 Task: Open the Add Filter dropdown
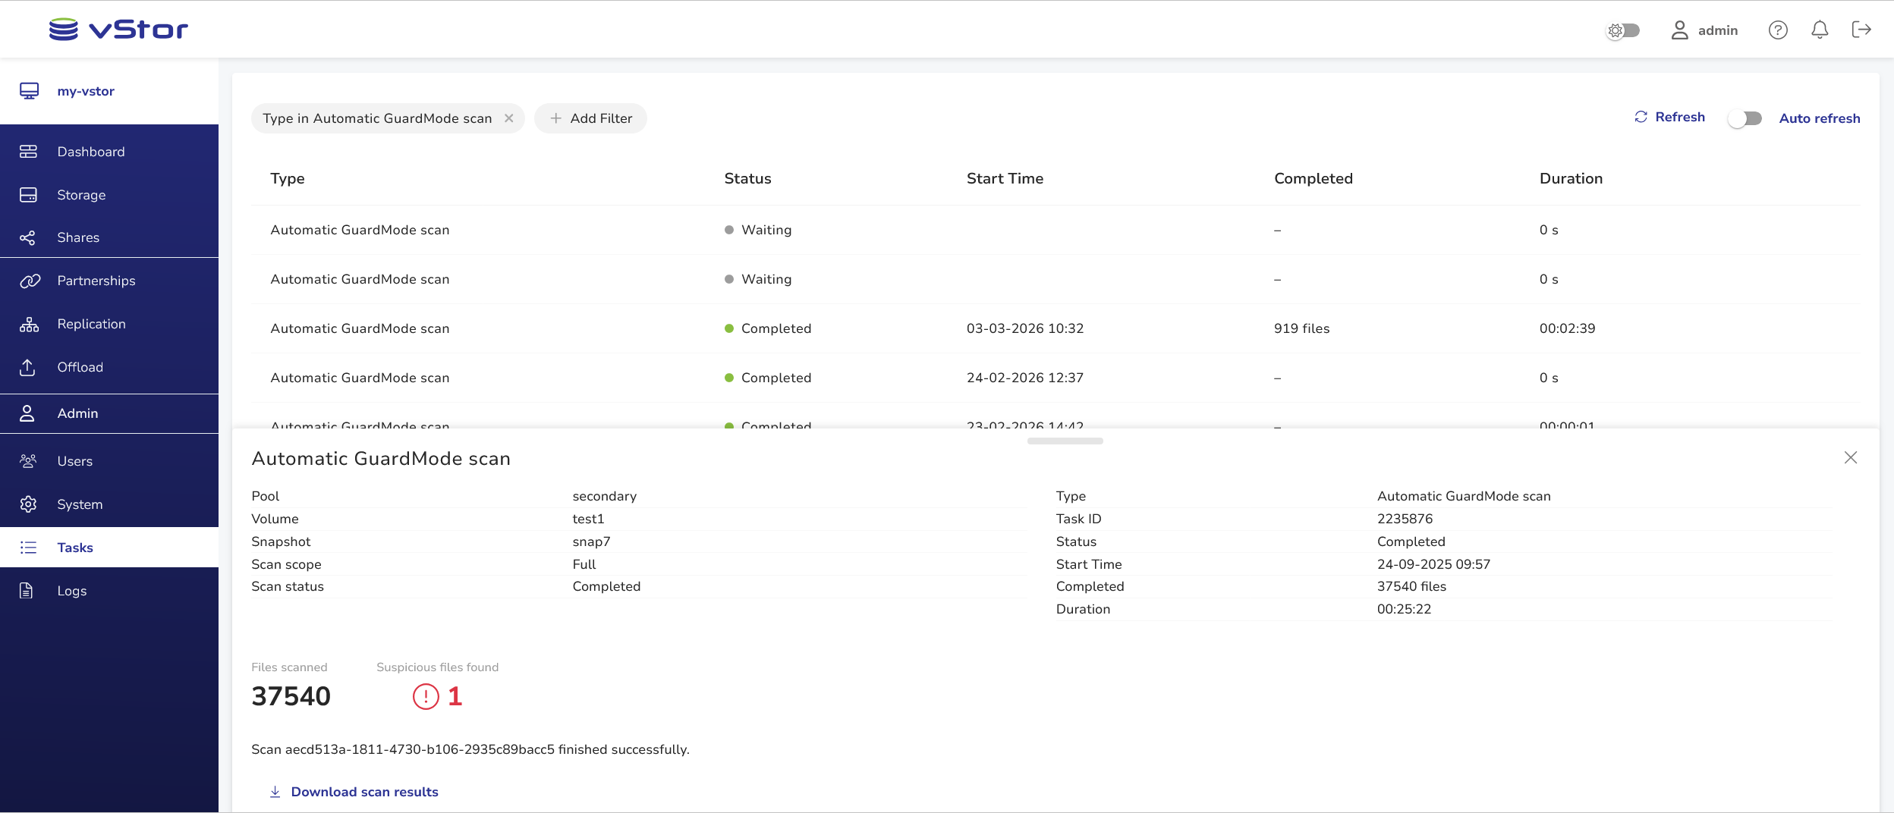coord(590,118)
